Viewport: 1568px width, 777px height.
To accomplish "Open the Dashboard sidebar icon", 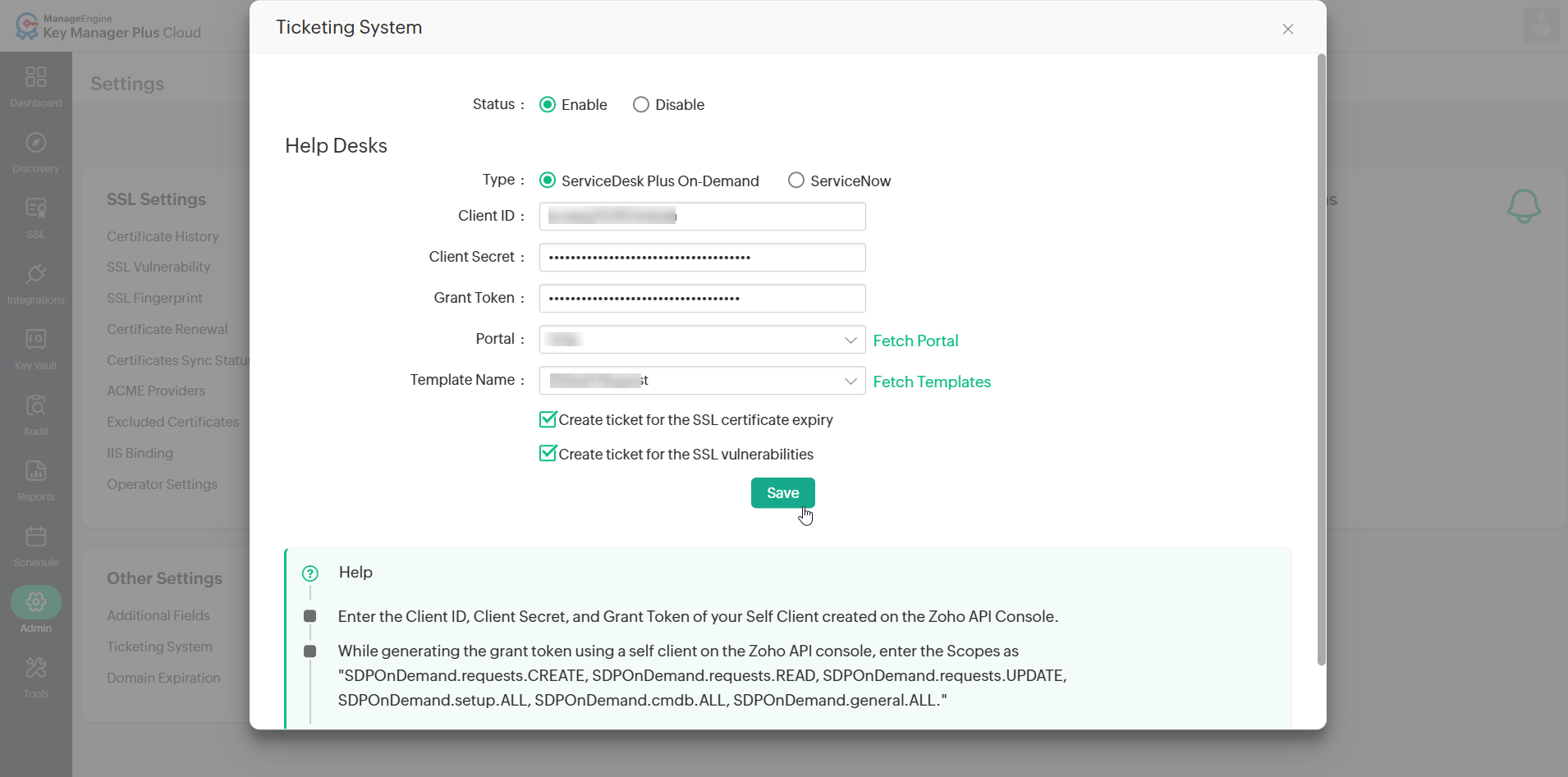I will coord(35,77).
